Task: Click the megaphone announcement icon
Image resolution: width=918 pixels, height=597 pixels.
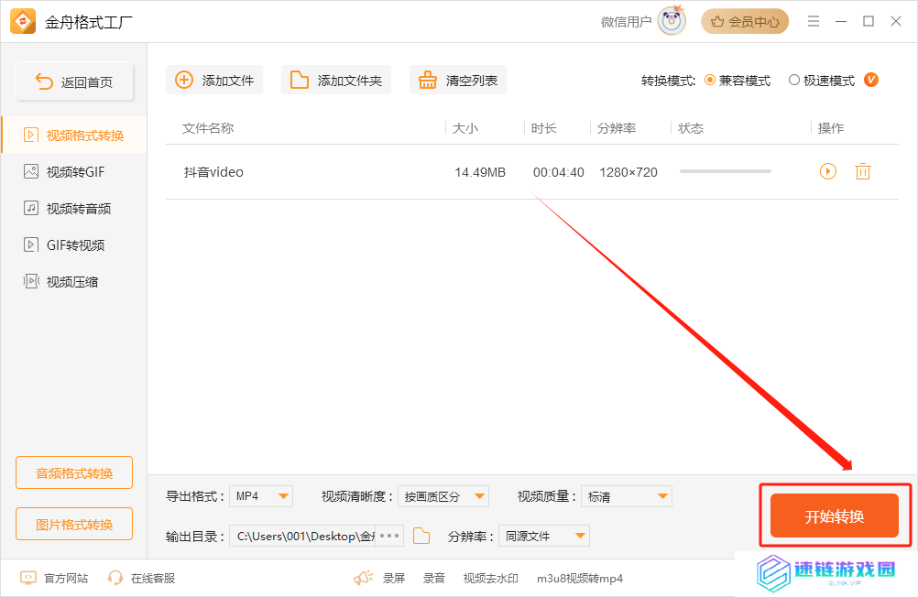Action: (364, 579)
